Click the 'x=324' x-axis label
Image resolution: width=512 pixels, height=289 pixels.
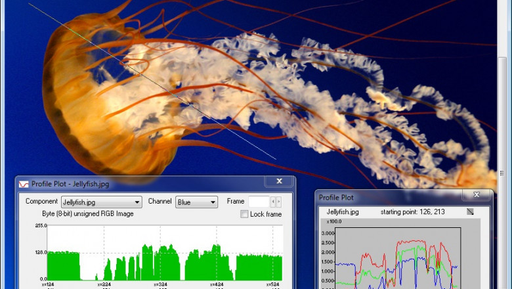[161, 284]
